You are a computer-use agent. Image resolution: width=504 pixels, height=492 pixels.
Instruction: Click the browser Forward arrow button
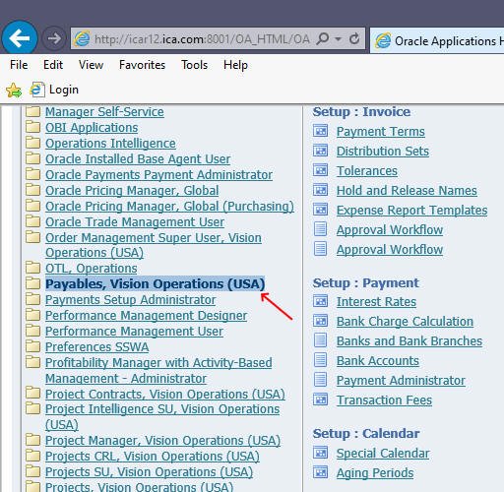54,38
